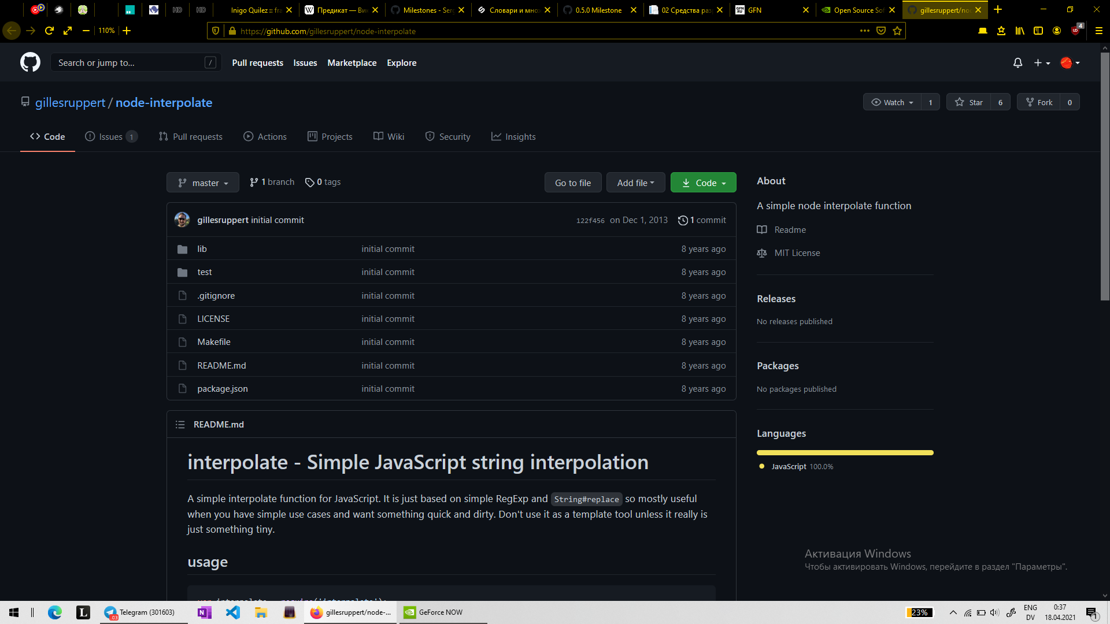Star the node-interpolate repository

(969, 102)
